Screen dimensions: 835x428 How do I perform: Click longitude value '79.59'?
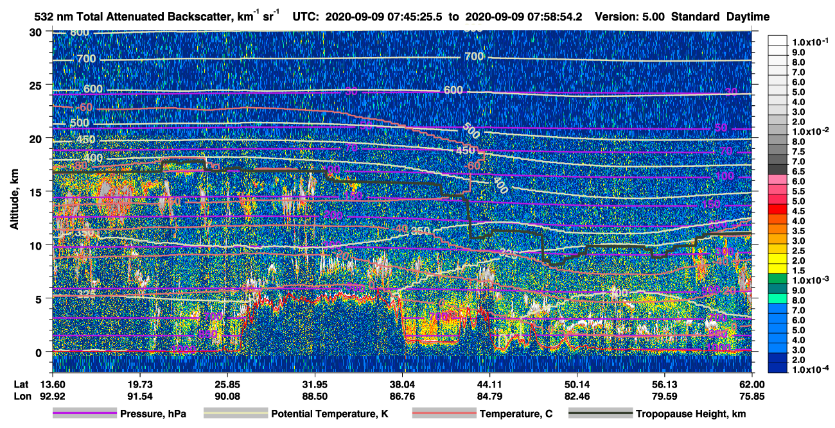664,396
